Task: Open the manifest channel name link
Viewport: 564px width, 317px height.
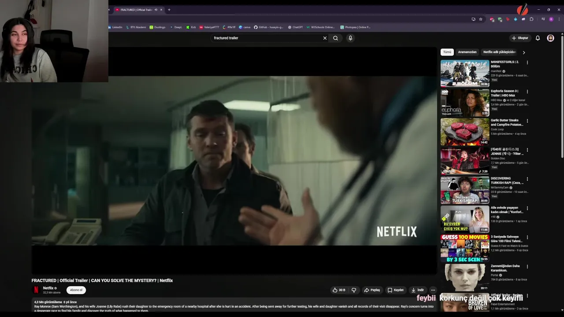Action: pyautogui.click(x=496, y=71)
